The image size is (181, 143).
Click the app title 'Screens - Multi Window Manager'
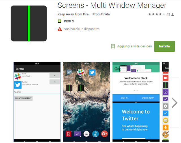112,5
